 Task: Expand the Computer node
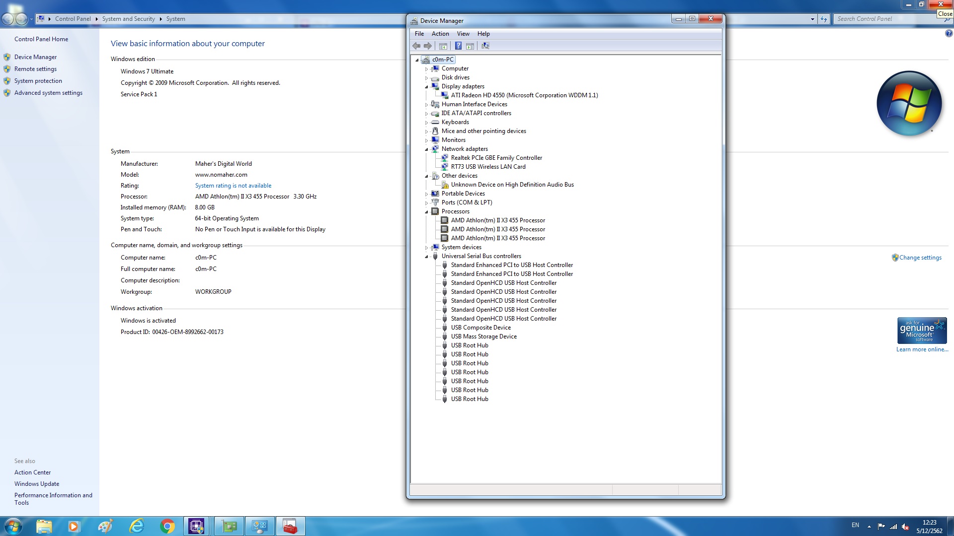(426, 69)
